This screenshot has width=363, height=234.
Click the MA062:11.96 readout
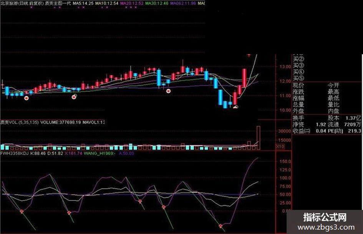click(183, 3)
